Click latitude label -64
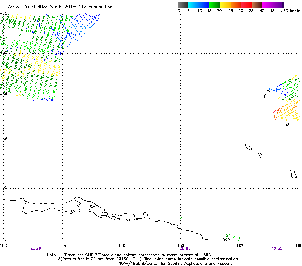The image size is (302, 266). tap(4, 94)
